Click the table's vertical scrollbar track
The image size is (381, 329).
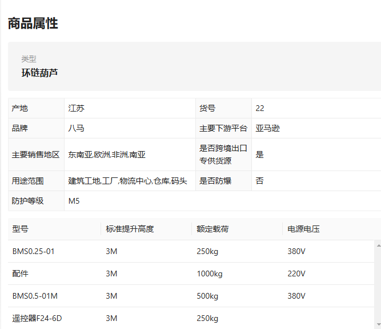(378, 285)
